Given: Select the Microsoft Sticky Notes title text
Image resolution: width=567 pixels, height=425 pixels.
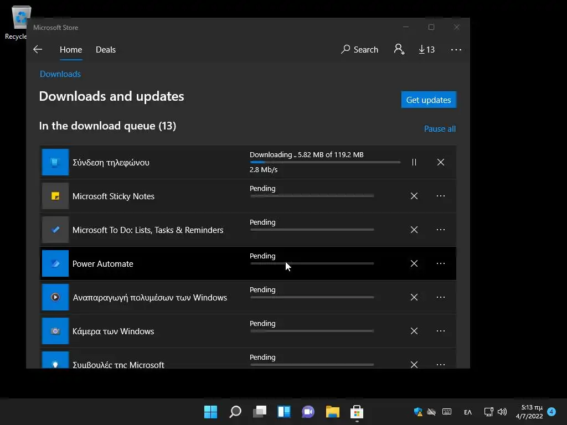Looking at the screenshot, I should point(113,196).
